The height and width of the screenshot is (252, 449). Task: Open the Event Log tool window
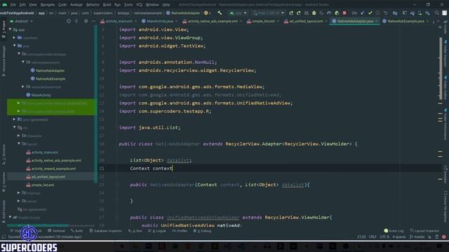click(394, 230)
